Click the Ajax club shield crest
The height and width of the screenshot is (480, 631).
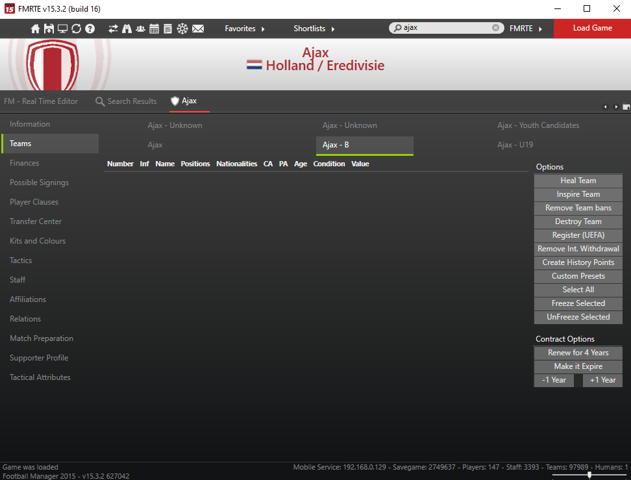[x=53, y=65]
